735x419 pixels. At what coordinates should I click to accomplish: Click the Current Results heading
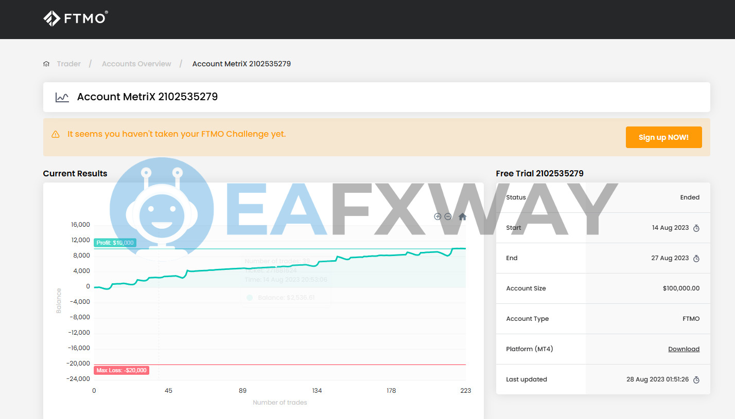tap(75, 173)
